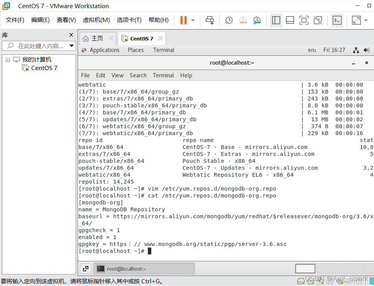The image size is (374, 286).
Task: Open the Fri 16:27 clock calendar
Action: 334,50
